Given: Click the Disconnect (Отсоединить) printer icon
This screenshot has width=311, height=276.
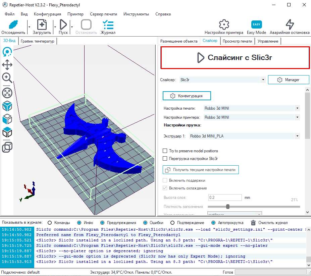Looking at the screenshot, I should click(13, 25).
